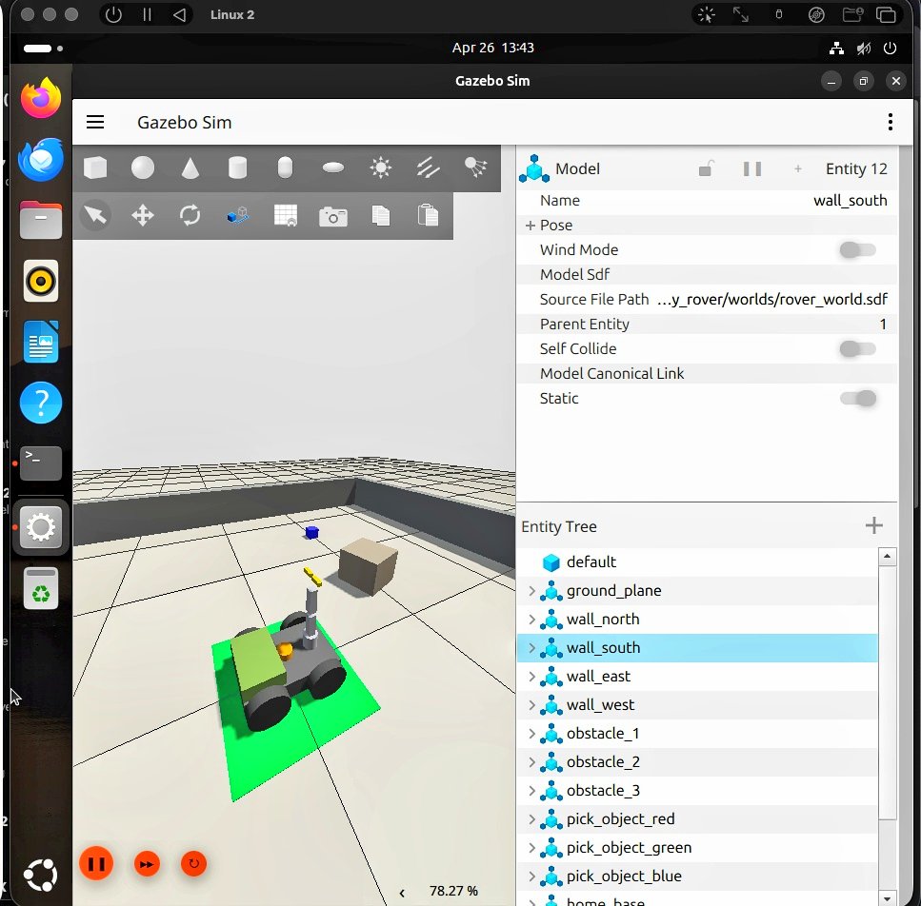Screen dimensions: 921x906
Task: Expand the ground_plane entity
Action: [531, 591]
